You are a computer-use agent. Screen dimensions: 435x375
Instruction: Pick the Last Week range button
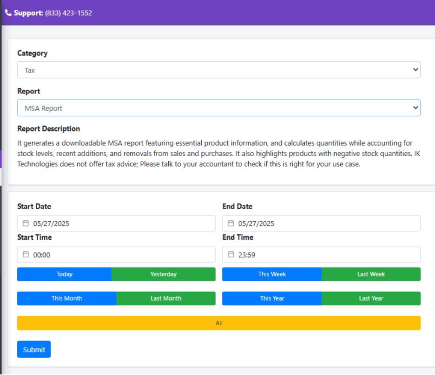tap(371, 274)
